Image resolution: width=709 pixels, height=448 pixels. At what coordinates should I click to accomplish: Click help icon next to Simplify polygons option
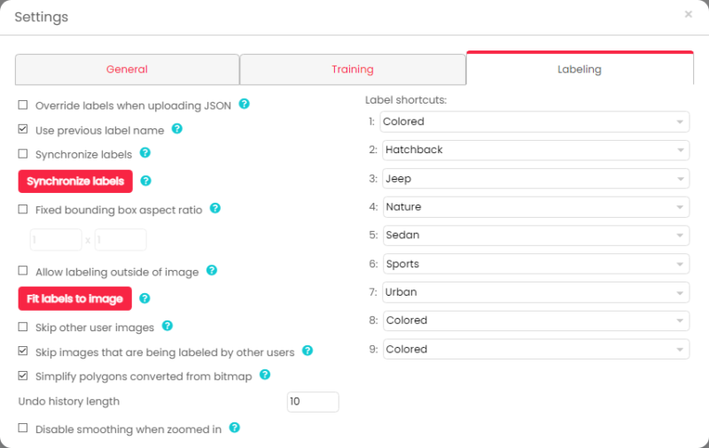pyautogui.click(x=265, y=375)
